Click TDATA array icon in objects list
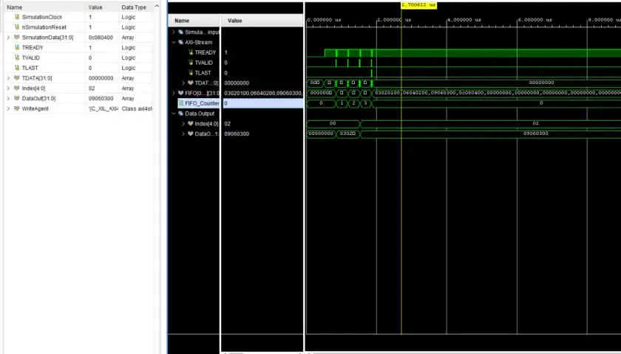 click(x=16, y=78)
